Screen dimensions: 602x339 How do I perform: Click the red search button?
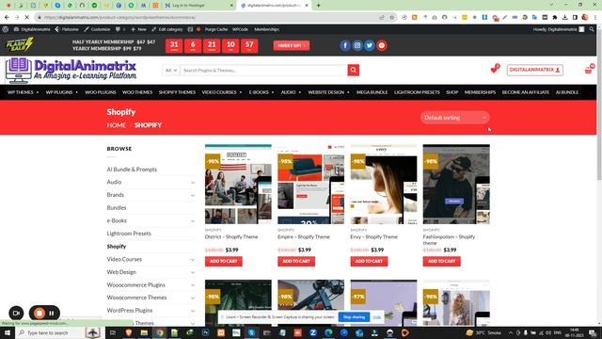pyautogui.click(x=354, y=71)
